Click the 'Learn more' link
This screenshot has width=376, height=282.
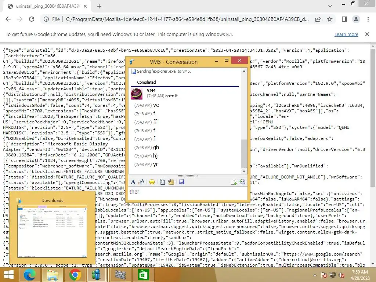[x=346, y=34]
